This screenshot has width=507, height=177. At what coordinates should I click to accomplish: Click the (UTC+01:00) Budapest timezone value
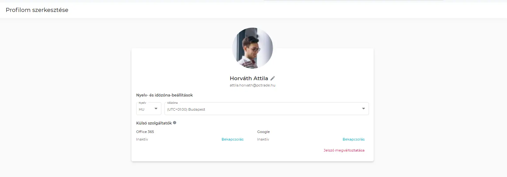click(186, 109)
